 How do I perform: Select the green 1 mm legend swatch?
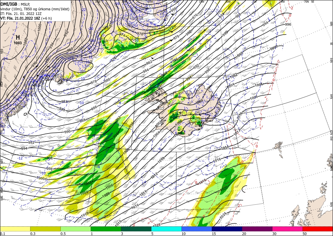[106, 229]
